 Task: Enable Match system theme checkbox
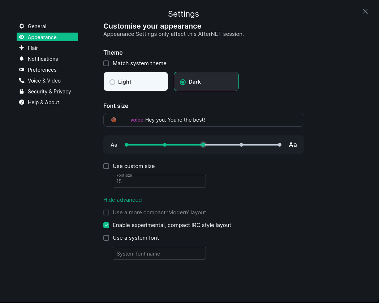pos(106,63)
